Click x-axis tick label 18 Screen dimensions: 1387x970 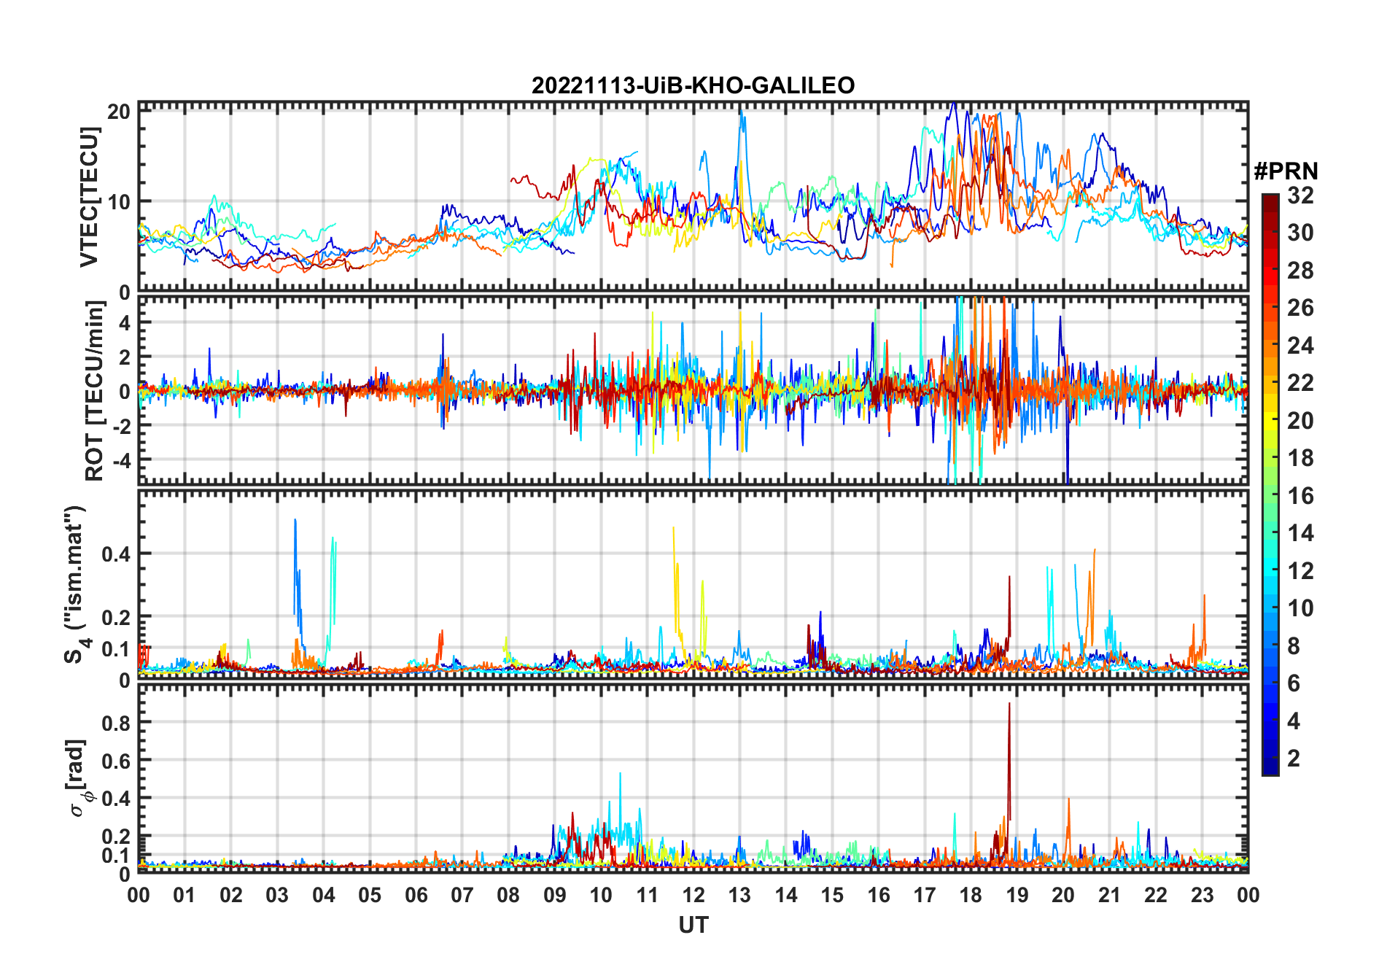971,895
